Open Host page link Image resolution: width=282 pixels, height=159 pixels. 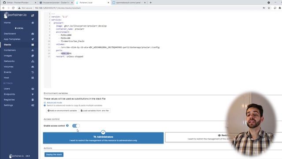coord(6,78)
